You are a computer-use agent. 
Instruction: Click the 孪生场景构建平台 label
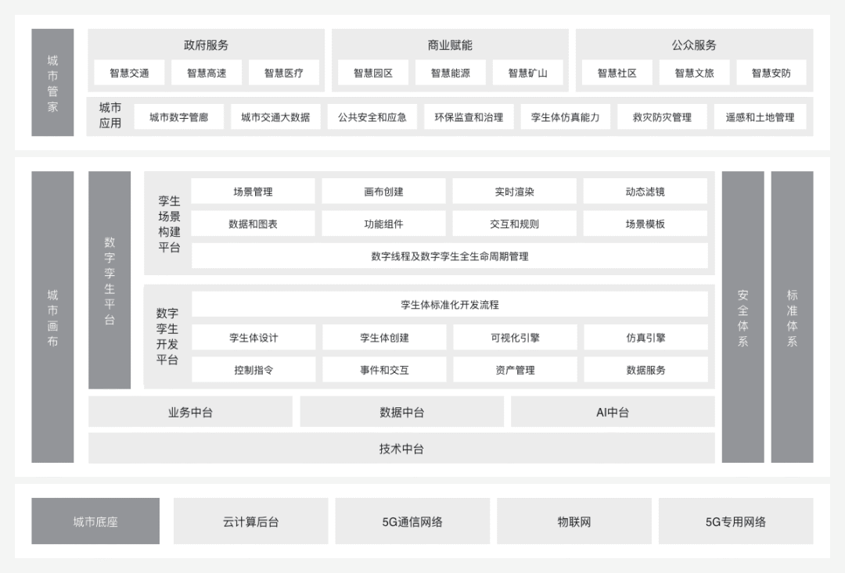tap(169, 224)
